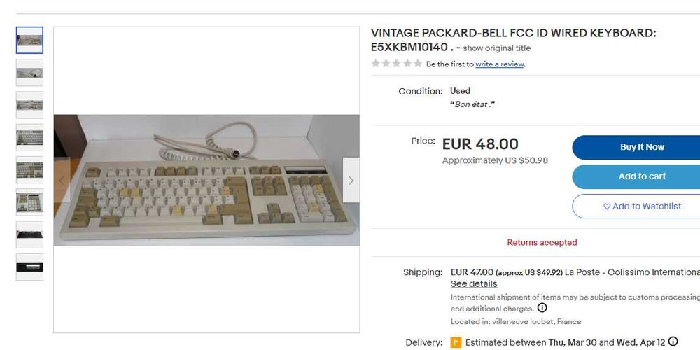Click the empty star rating icons
The image size is (700, 350).
click(396, 64)
